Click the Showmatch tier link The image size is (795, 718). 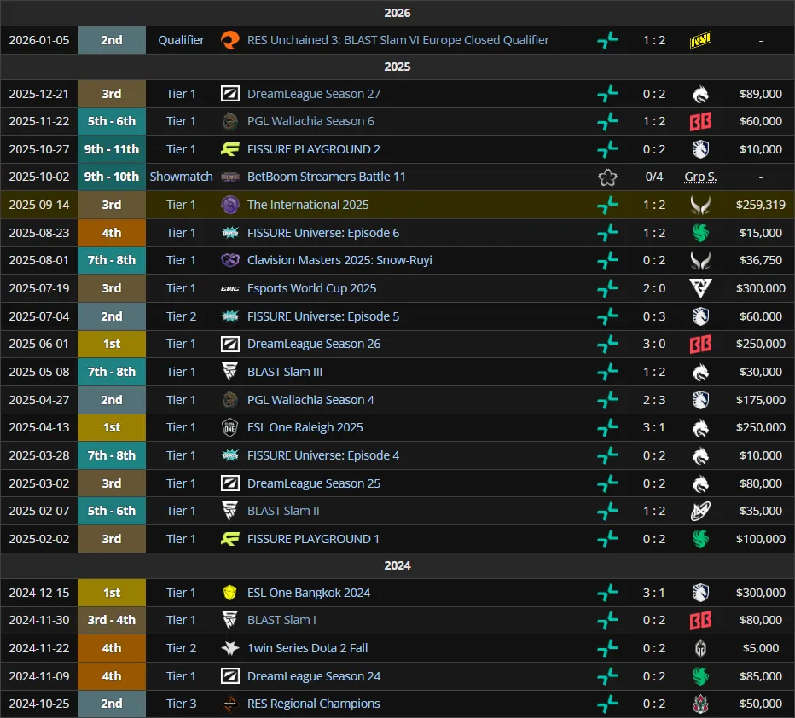[181, 177]
